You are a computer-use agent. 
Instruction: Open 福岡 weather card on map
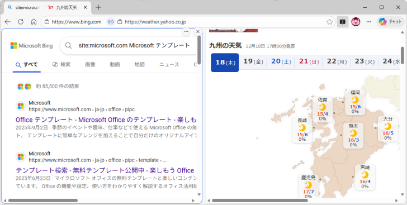point(355,102)
